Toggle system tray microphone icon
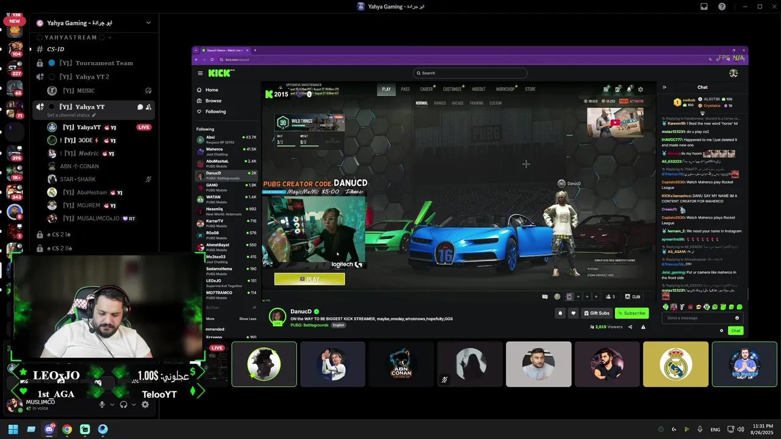The height and width of the screenshot is (439, 781). tap(700, 429)
